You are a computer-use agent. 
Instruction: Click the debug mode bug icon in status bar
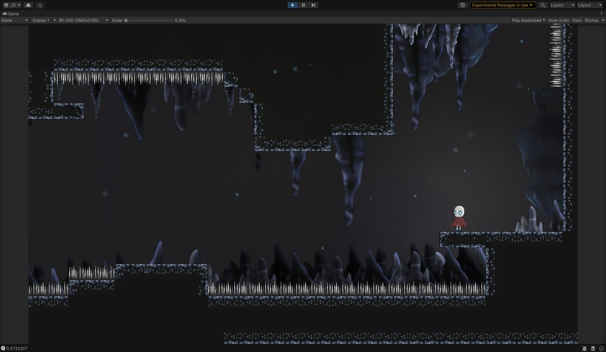pyautogui.click(x=584, y=348)
